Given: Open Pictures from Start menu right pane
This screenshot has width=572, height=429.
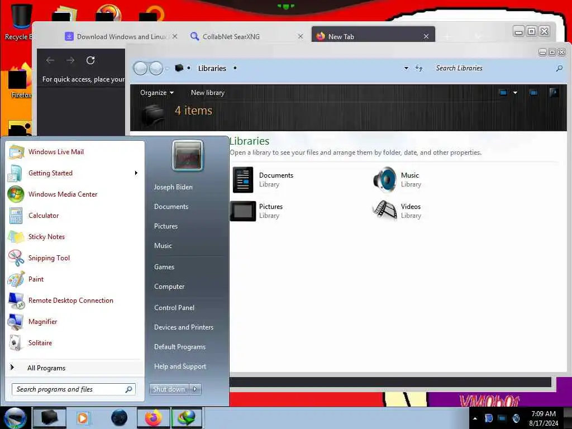Looking at the screenshot, I should [166, 226].
